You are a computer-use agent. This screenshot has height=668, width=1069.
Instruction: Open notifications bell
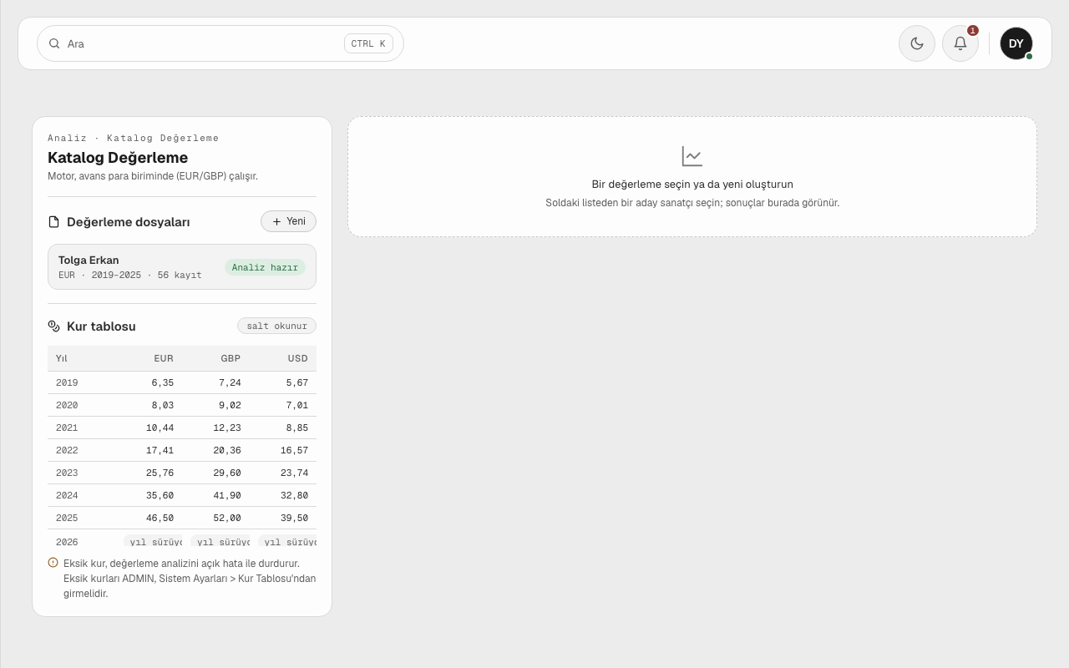960,43
